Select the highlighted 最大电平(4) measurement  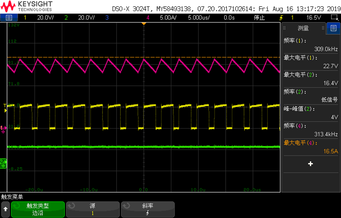coord(300,143)
